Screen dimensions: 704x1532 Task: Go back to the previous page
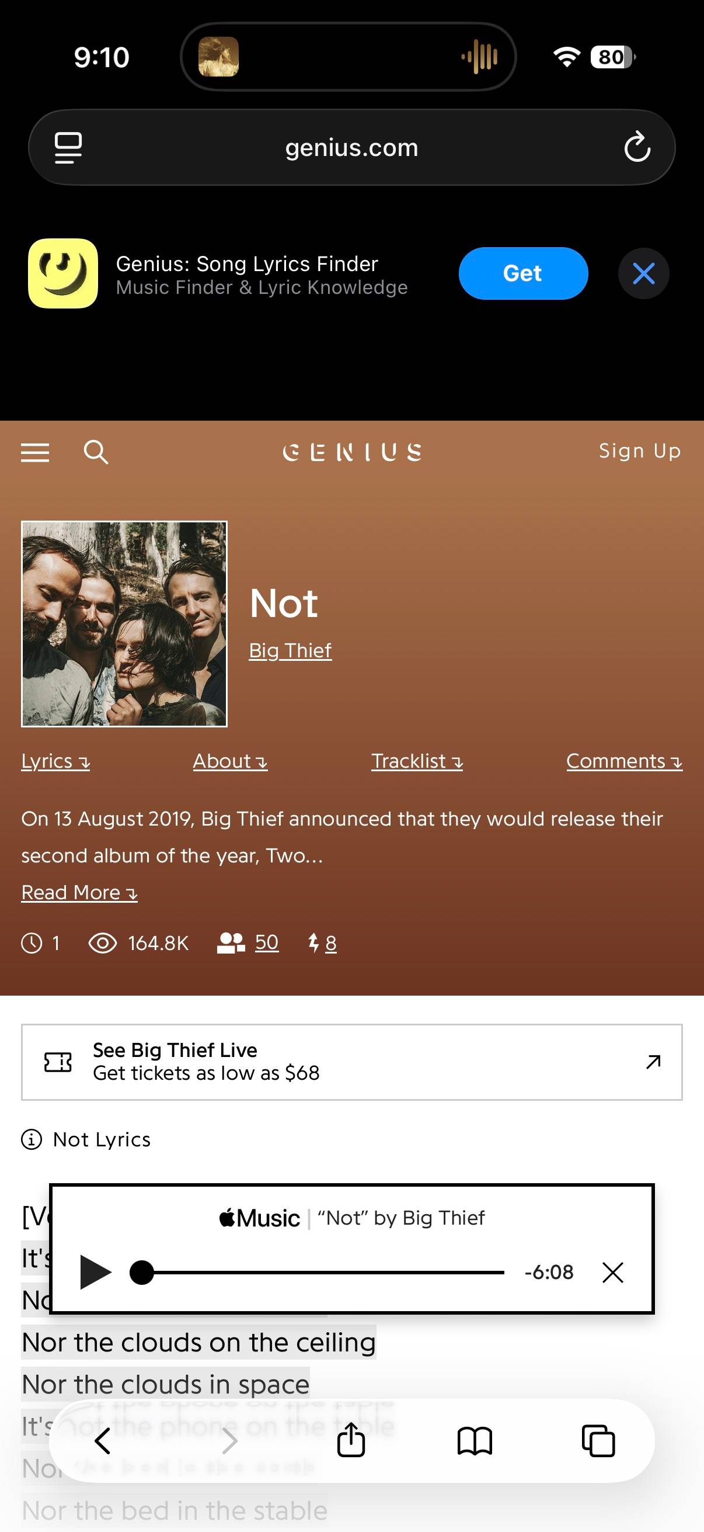(x=103, y=1440)
